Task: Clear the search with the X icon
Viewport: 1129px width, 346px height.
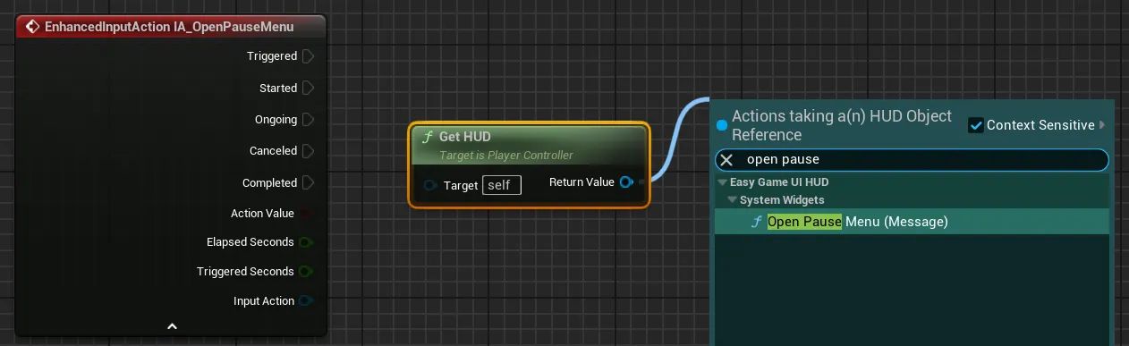Action: coord(727,160)
